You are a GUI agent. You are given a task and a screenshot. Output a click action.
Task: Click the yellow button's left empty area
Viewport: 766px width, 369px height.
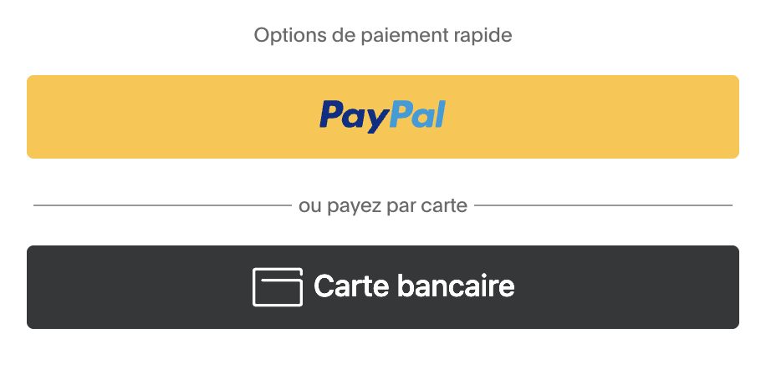[x=171, y=117]
